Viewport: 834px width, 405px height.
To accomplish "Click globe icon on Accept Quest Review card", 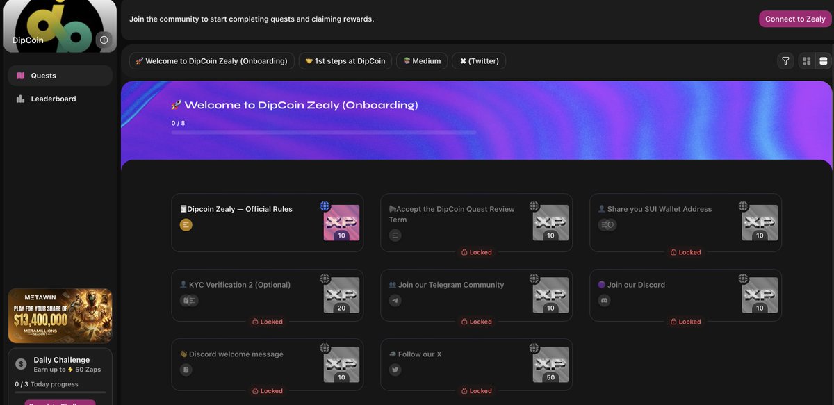I will [x=534, y=206].
